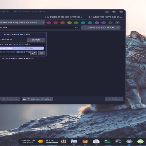
Task: Open Todos los esquemas filter dropdown
Action: point(101,27)
